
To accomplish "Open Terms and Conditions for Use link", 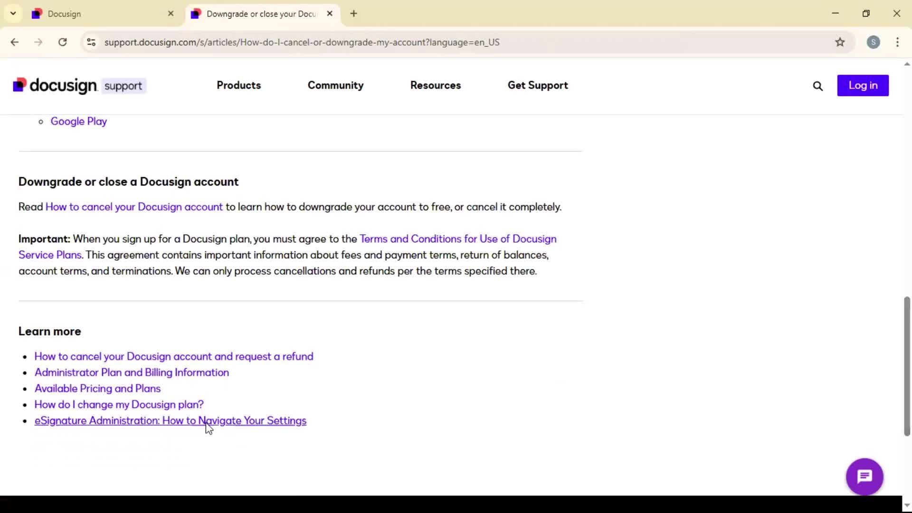I will (x=287, y=247).
